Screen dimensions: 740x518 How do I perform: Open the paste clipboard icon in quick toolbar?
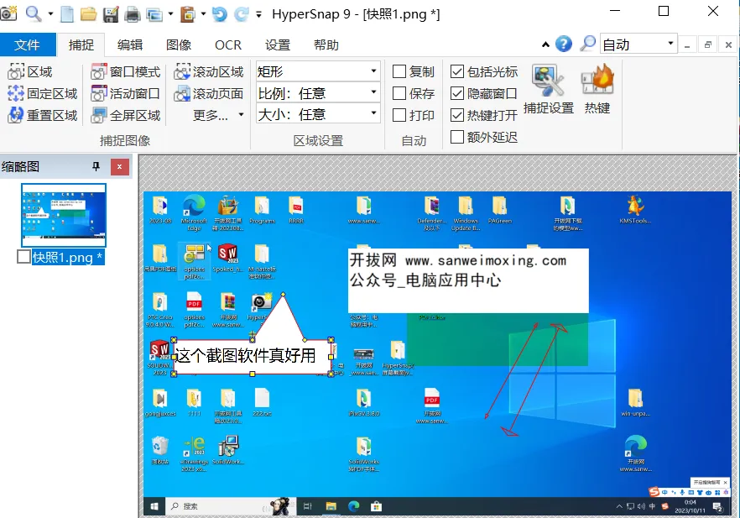[187, 14]
